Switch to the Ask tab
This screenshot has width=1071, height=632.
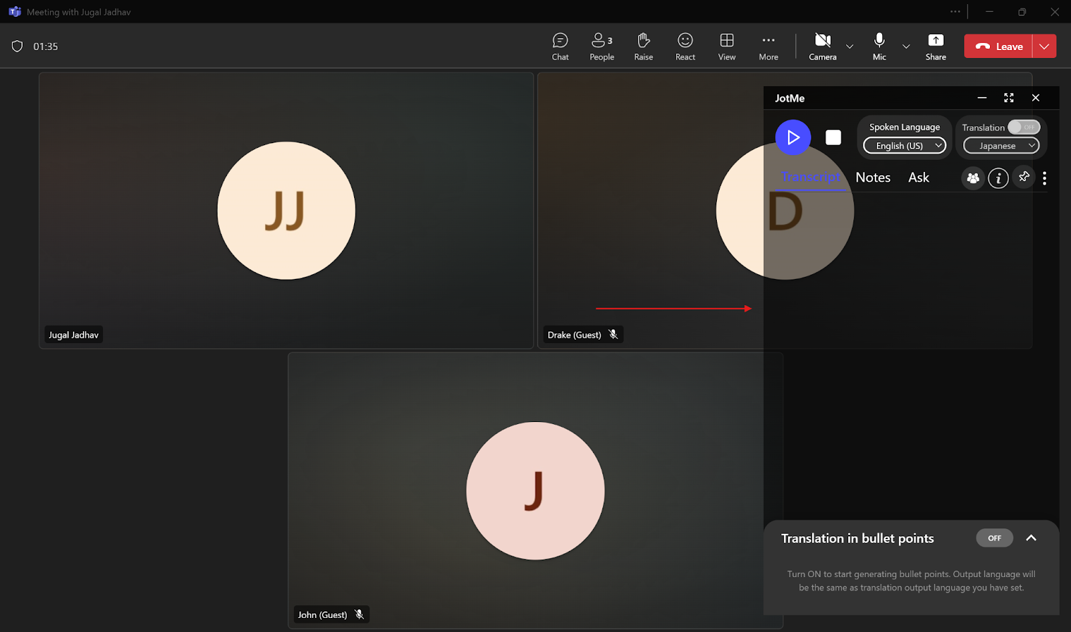click(918, 177)
